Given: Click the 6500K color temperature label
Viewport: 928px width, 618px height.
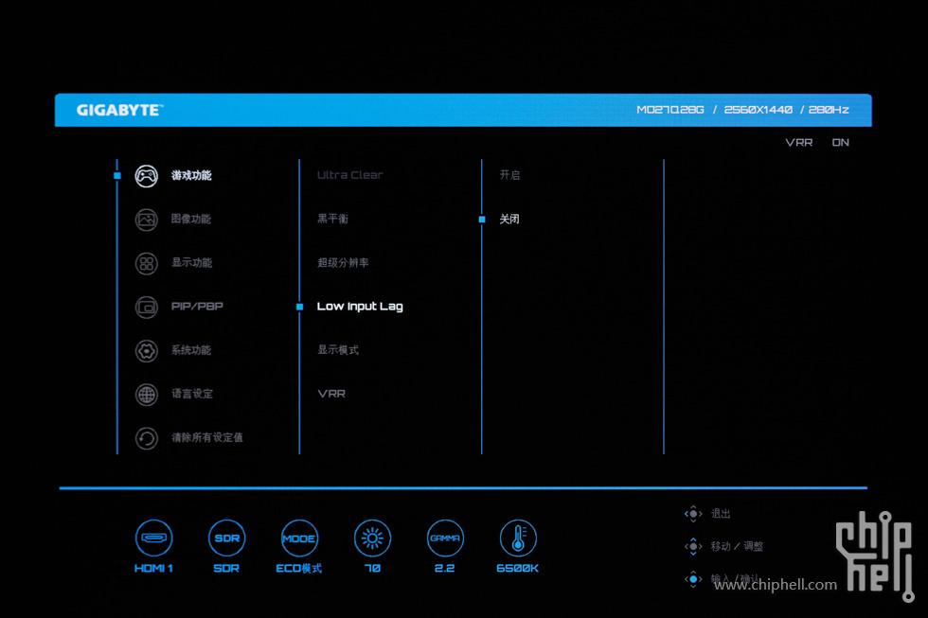Looking at the screenshot, I should coord(518,569).
